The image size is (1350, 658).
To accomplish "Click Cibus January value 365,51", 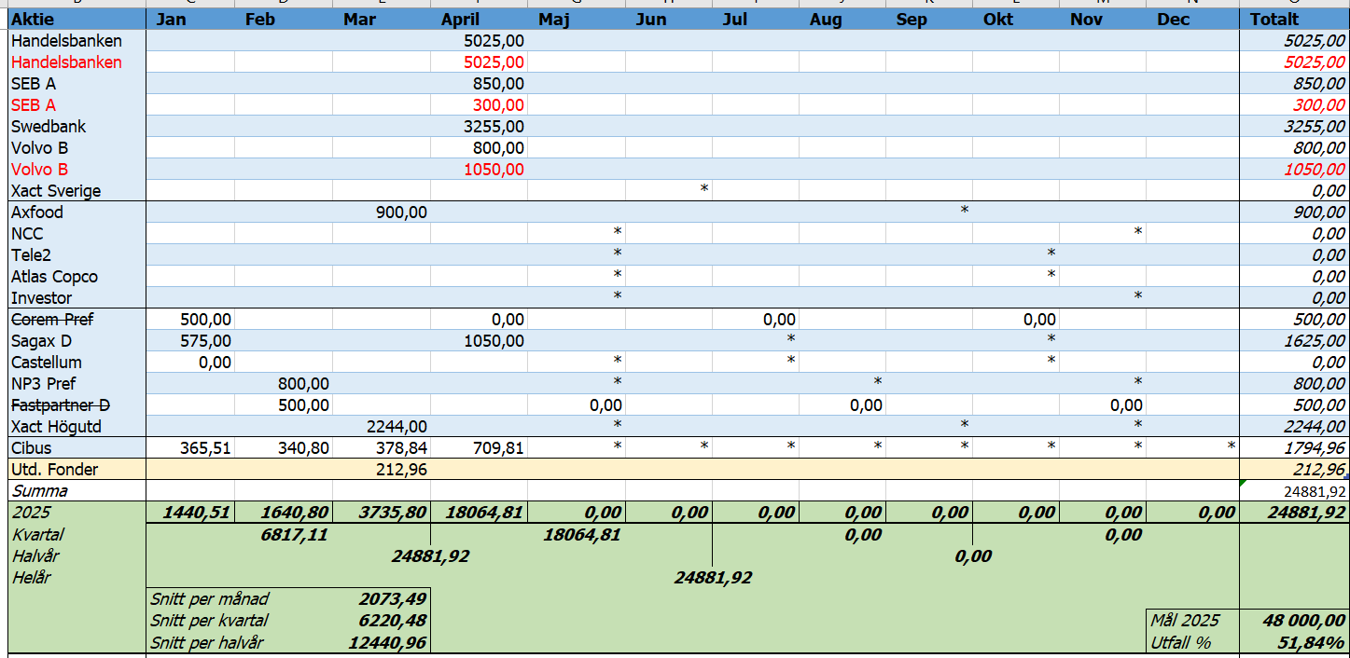I will [x=205, y=448].
